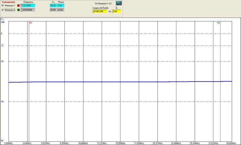
Task: Decrease Marqueur 1 frequency with the down arrow
Action: tap(21, 7)
